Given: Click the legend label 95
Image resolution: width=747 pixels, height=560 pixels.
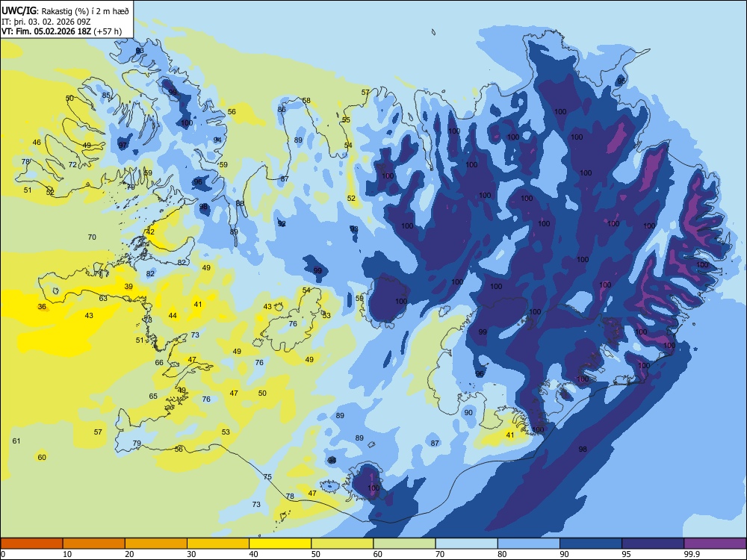Looking at the screenshot, I should click(627, 554).
